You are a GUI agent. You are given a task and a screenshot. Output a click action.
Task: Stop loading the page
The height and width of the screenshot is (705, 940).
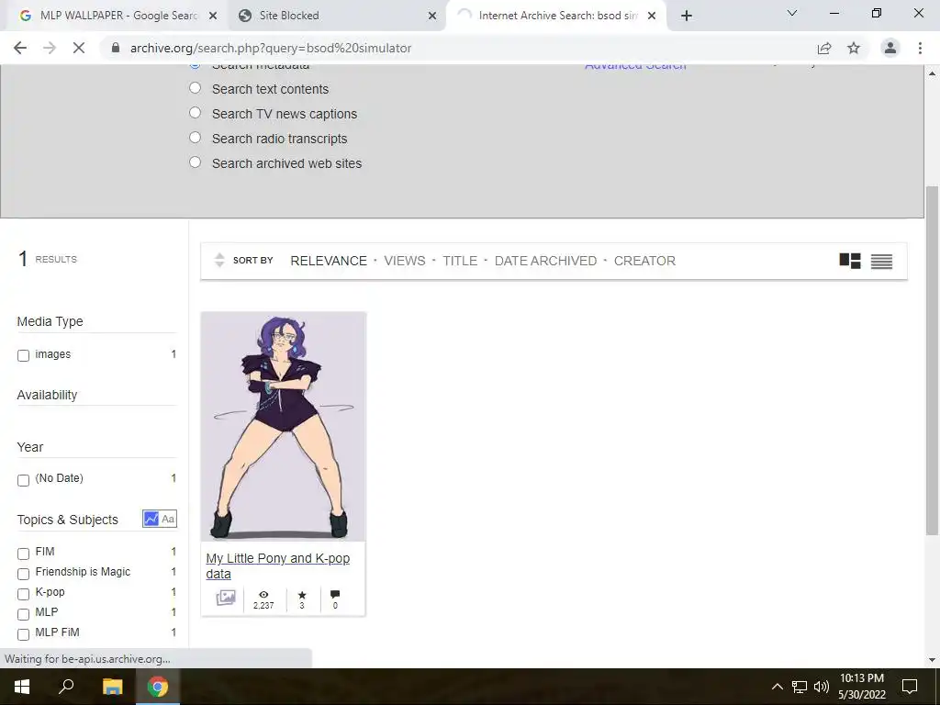point(79,48)
